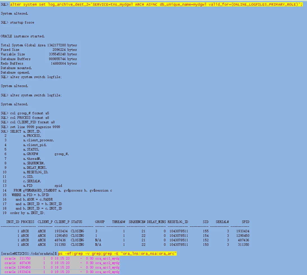This screenshot has height=275, width=307.
Task: Click 'set line 9999 pagesize 9999' command
Action: click(x=35, y=127)
